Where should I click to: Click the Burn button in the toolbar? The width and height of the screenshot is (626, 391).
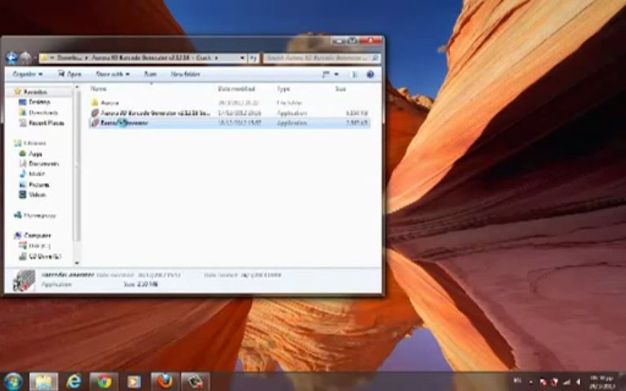pos(150,74)
